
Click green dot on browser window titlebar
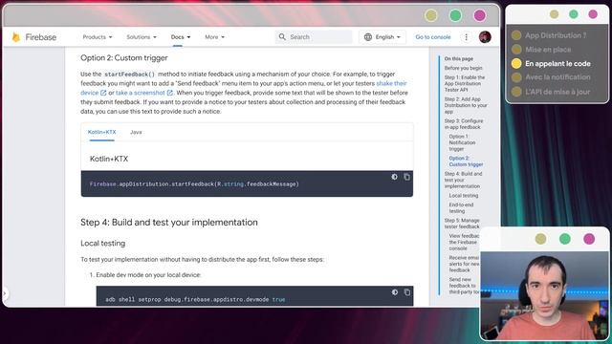pyautogui.click(x=455, y=15)
